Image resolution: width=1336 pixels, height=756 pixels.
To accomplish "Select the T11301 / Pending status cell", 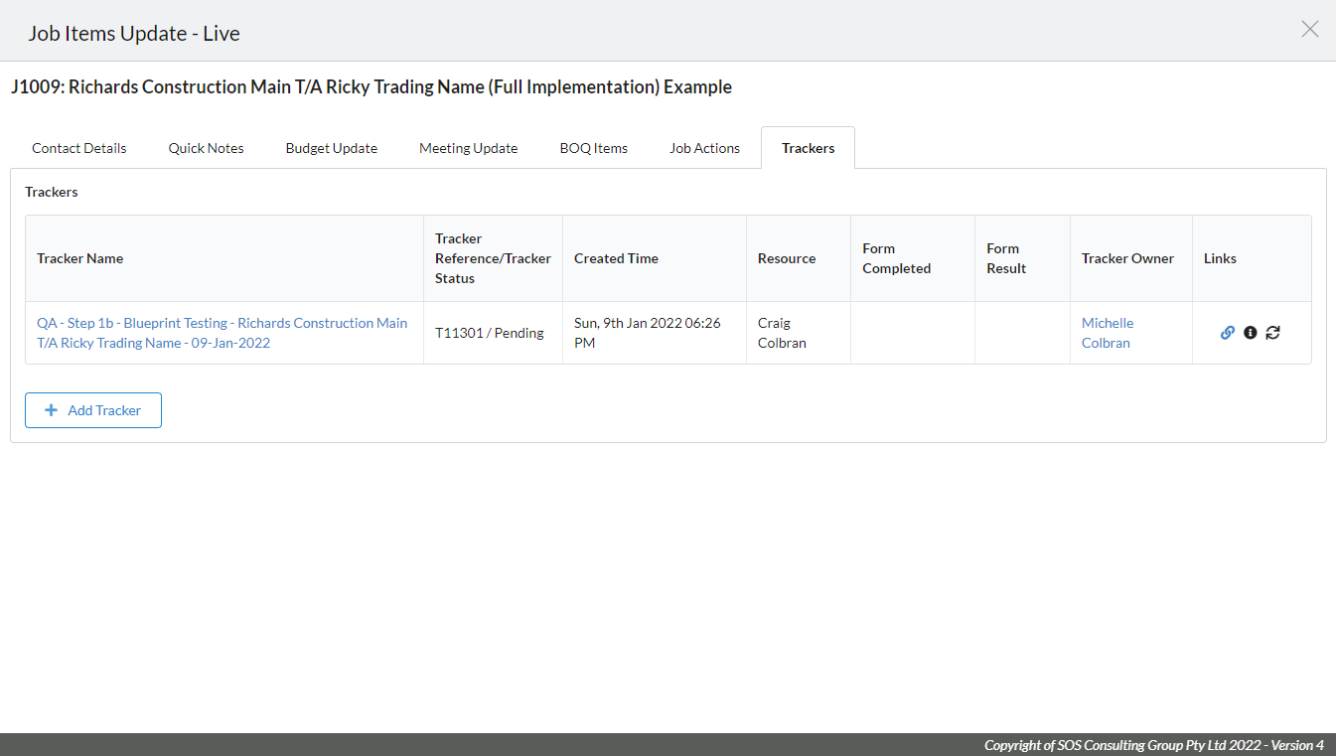I will click(x=490, y=333).
